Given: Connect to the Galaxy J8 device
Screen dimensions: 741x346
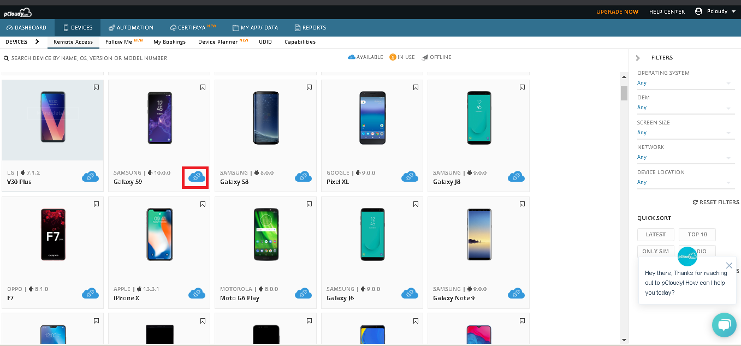Looking at the screenshot, I should (516, 177).
